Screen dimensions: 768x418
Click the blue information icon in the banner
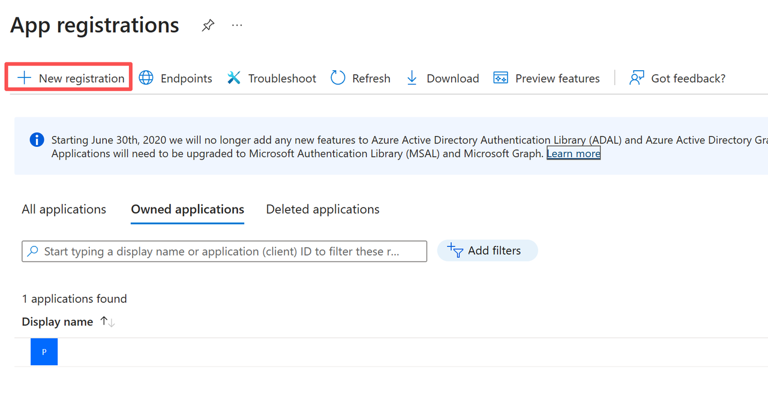37,140
